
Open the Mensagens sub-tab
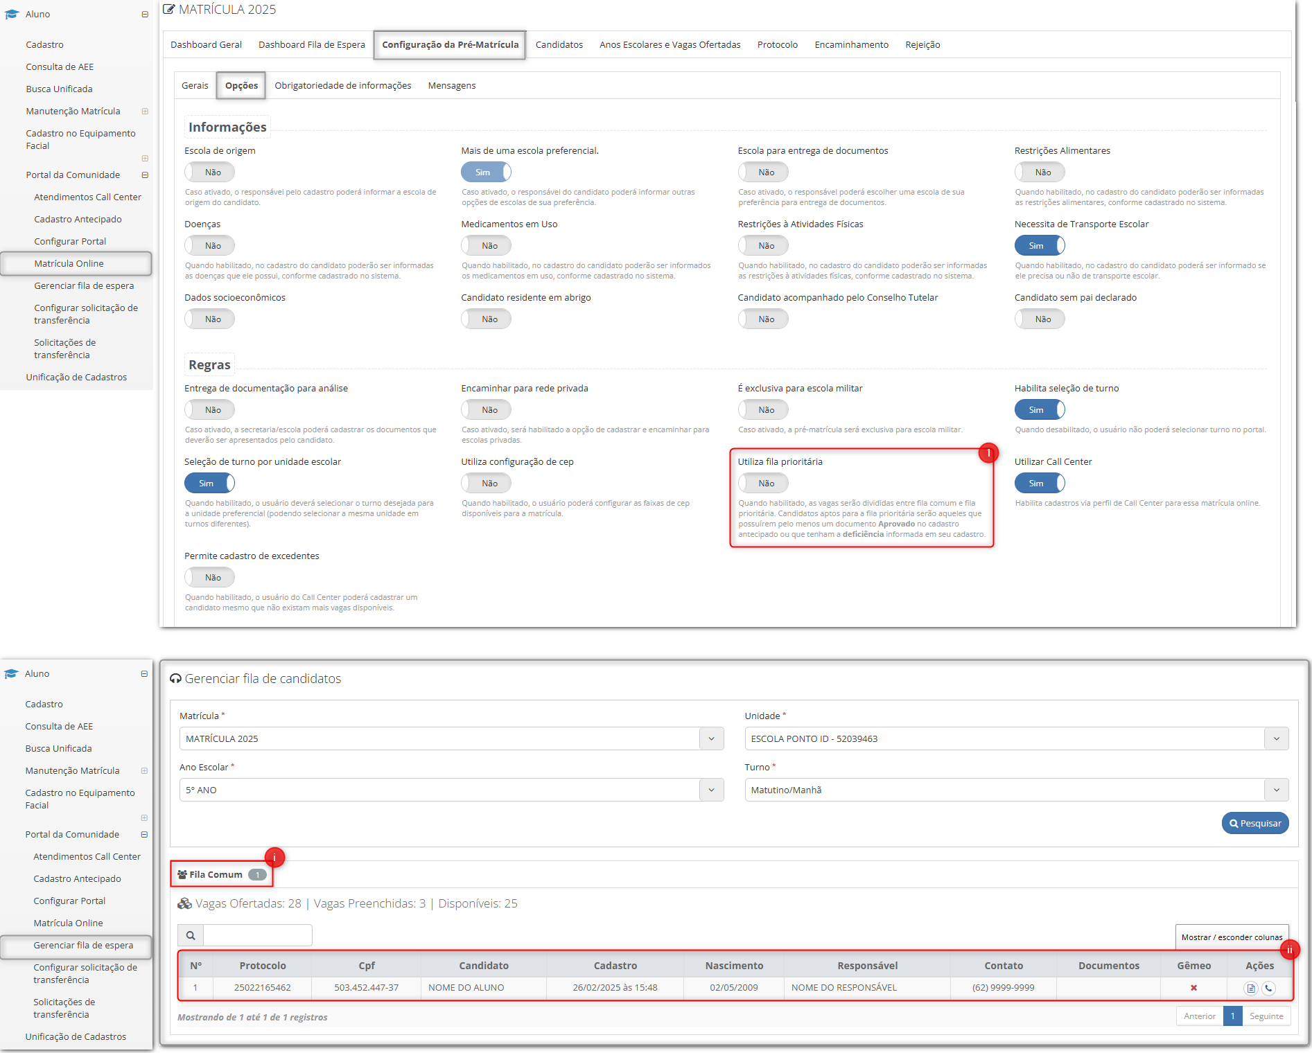tap(452, 85)
